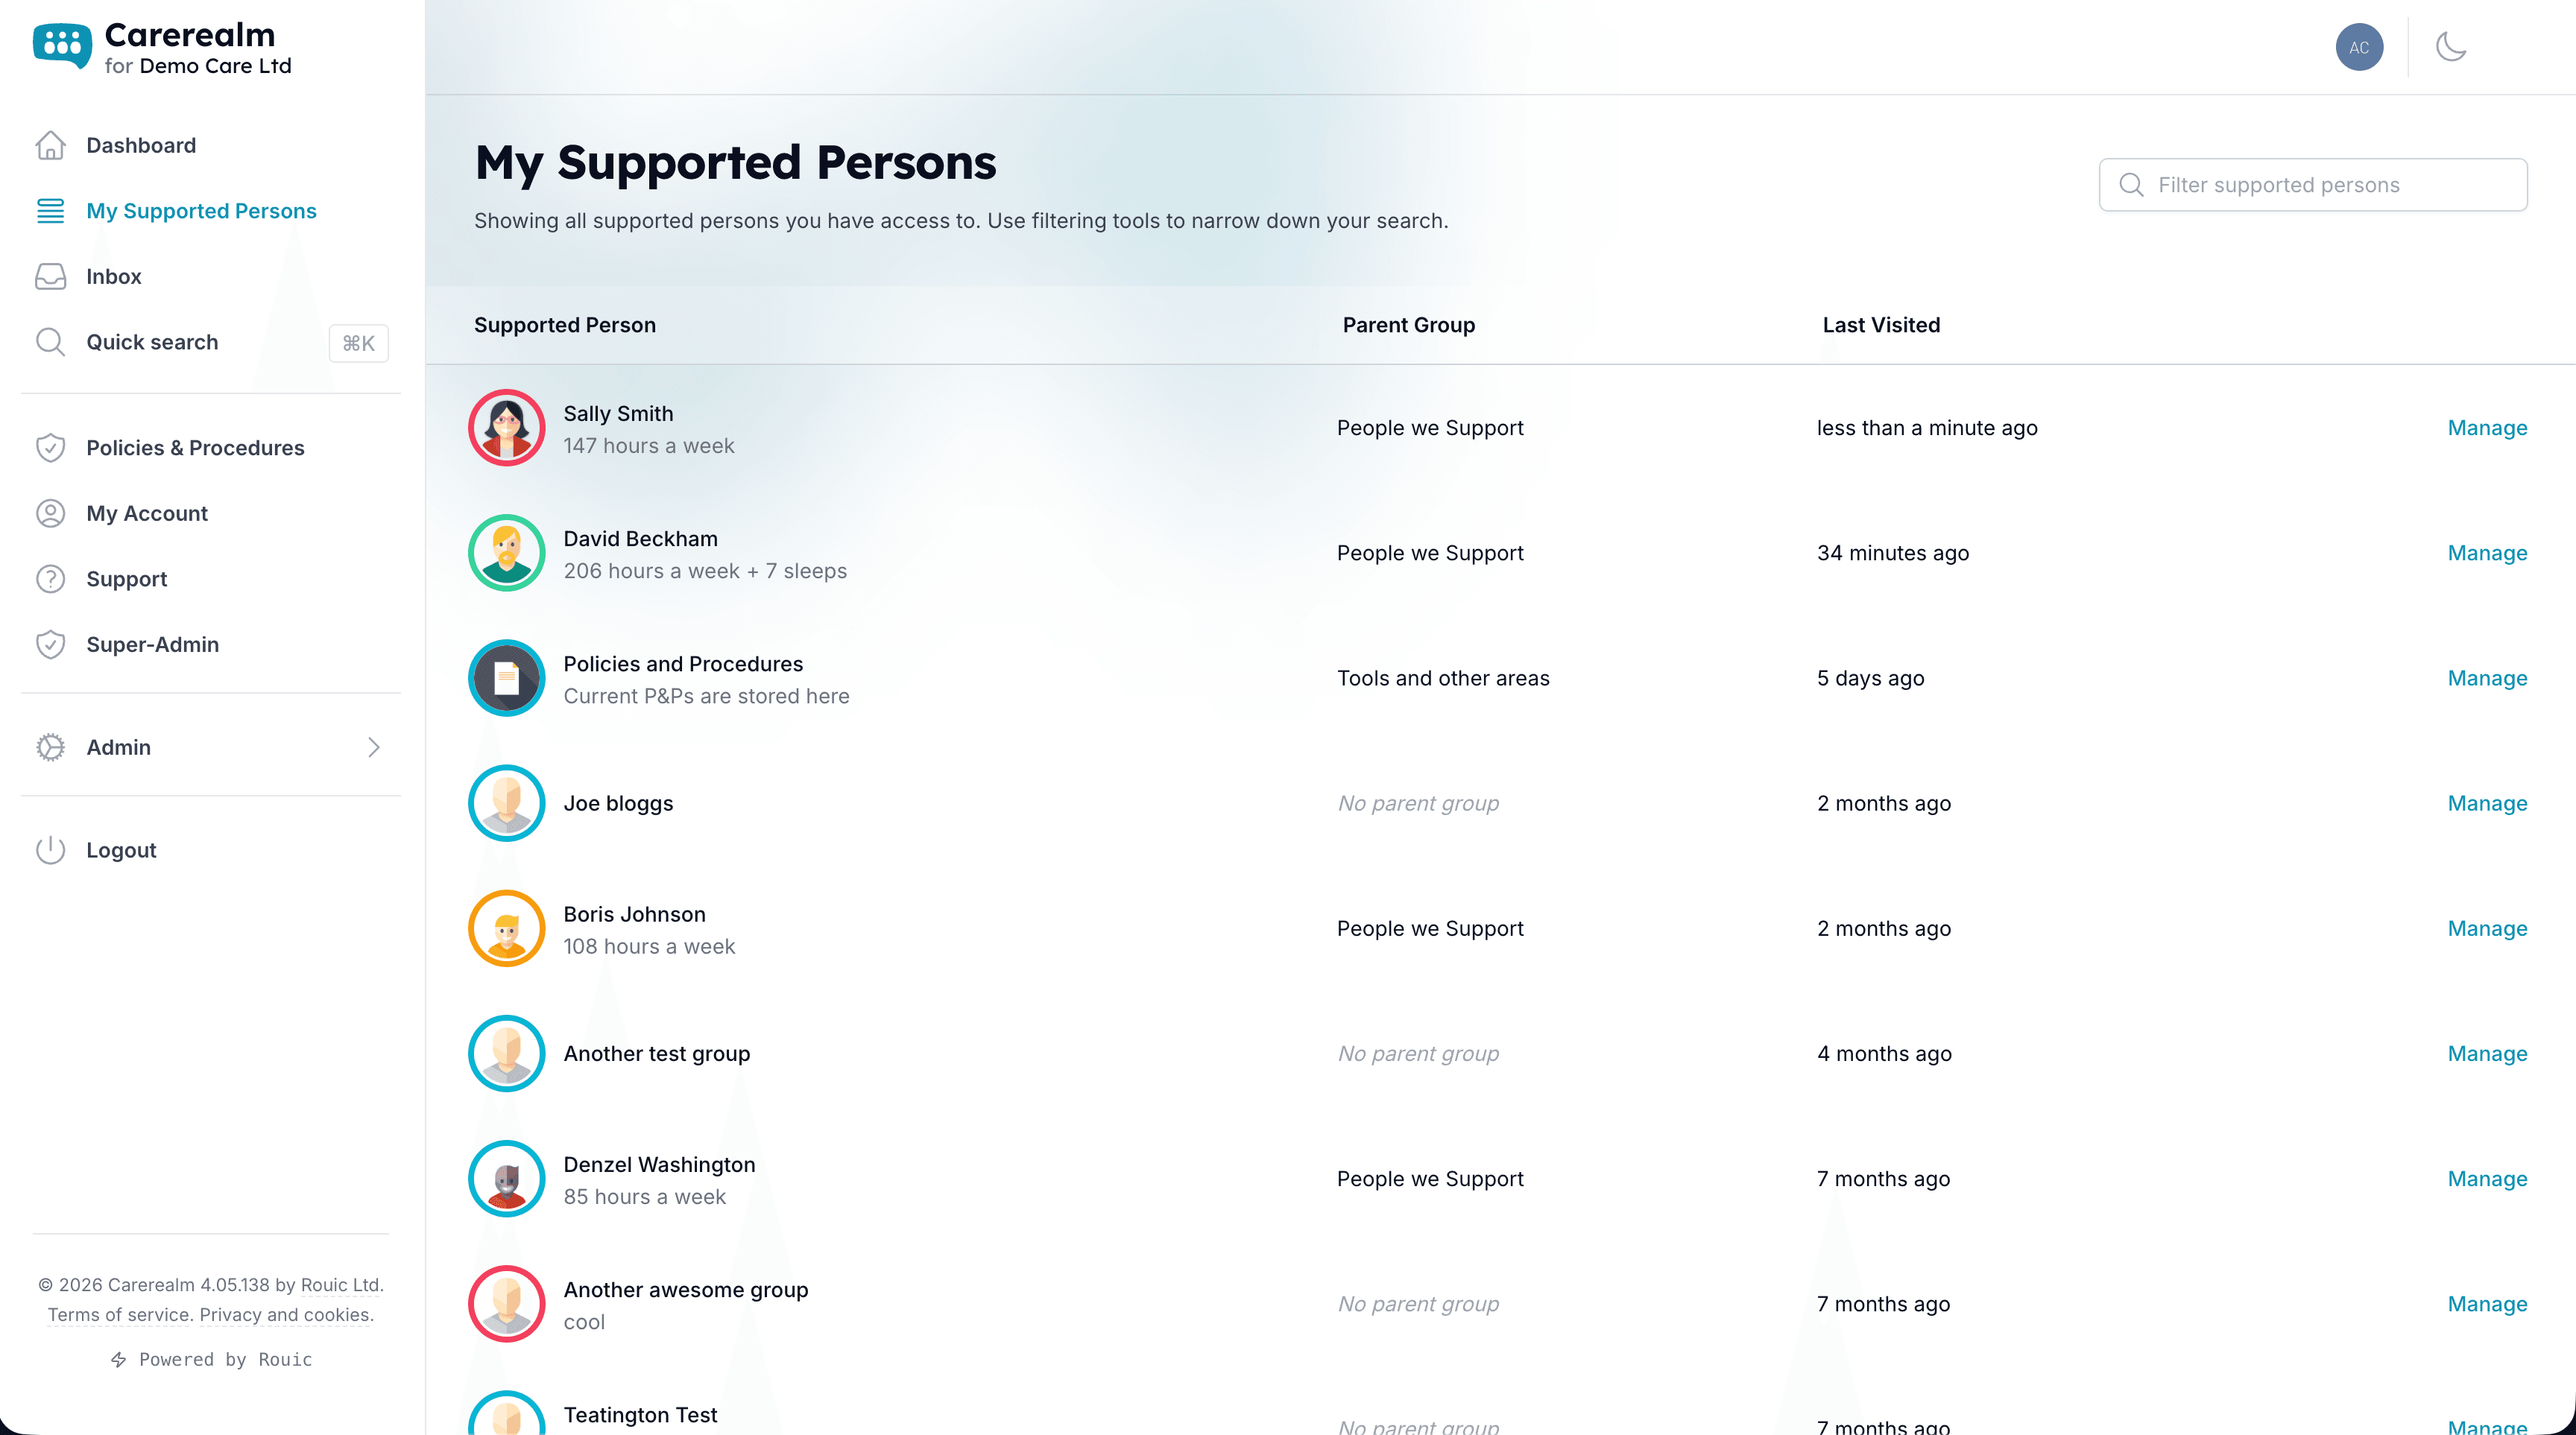Open the Terms of service link
Viewport: 2576px width, 1435px height.
(119, 1315)
